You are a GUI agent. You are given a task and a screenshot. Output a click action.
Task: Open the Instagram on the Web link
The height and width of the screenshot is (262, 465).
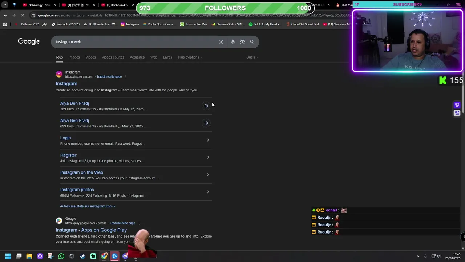click(x=82, y=172)
